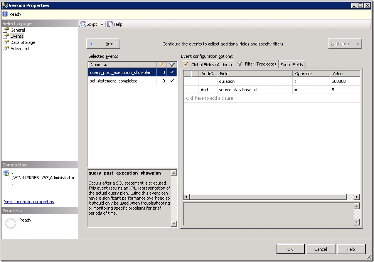Click the funnel filter column header icon

pyautogui.click(x=172, y=65)
